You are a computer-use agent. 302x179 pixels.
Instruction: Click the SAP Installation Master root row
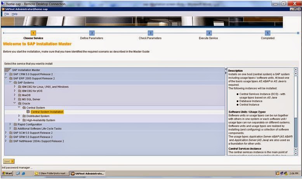click(115, 70)
